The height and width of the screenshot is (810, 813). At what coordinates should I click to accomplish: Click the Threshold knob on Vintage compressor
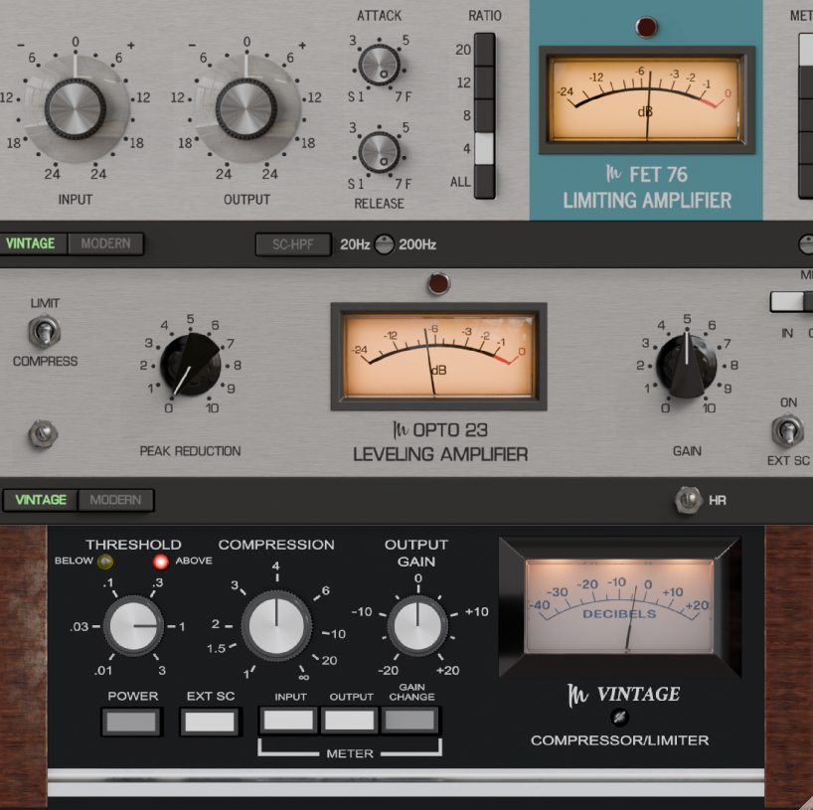(x=134, y=626)
